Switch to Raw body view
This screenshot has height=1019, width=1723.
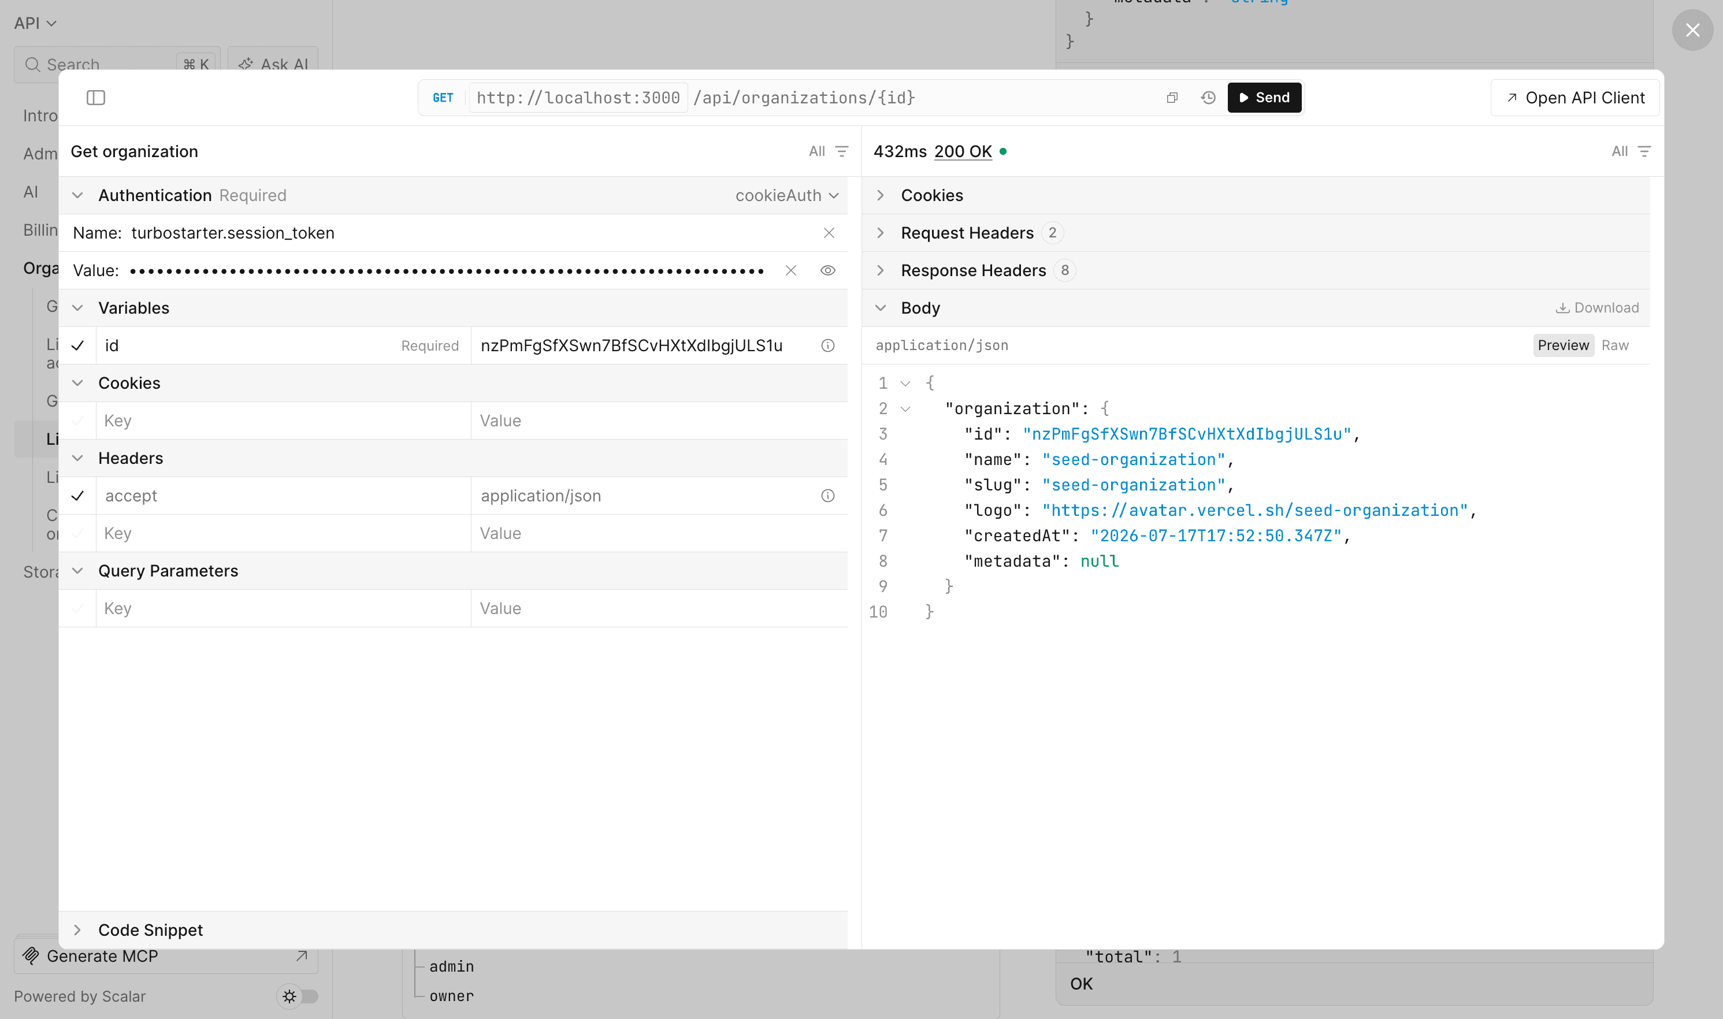[x=1615, y=345]
